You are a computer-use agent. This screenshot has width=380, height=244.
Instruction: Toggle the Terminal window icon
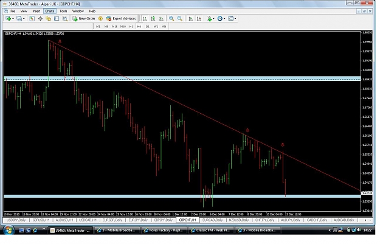click(57, 19)
